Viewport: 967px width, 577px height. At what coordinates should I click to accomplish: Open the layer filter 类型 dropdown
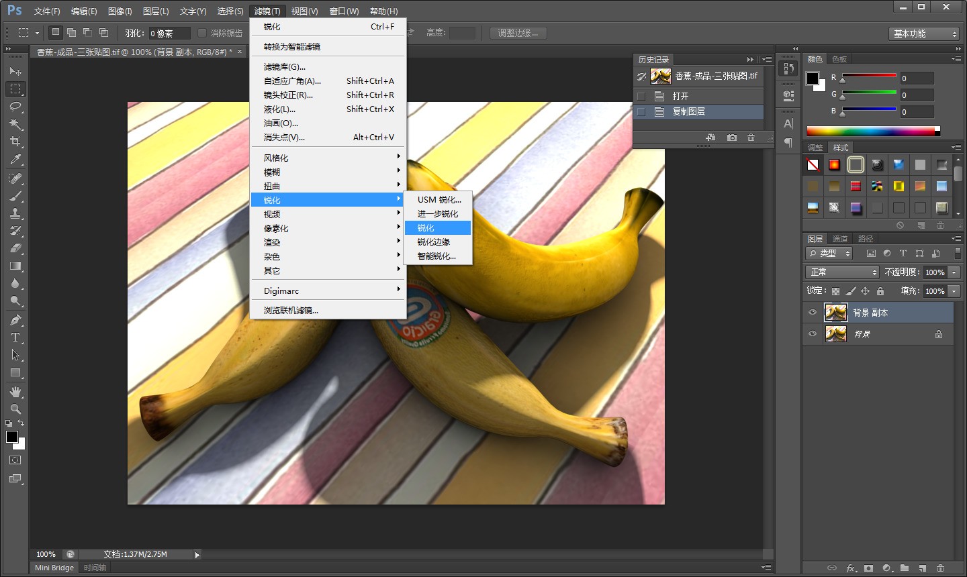coord(829,253)
